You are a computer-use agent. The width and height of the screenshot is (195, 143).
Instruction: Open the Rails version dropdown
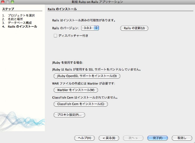(90, 28)
